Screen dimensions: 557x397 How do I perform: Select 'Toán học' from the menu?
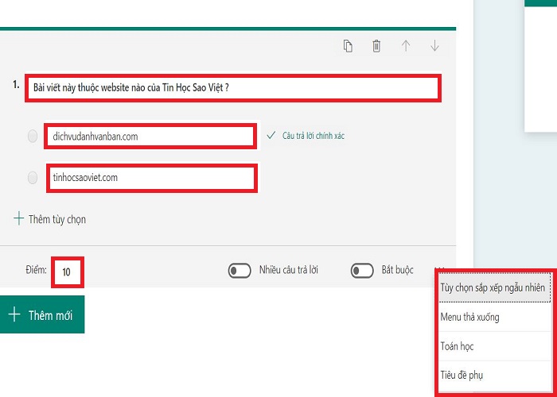[x=494, y=346]
